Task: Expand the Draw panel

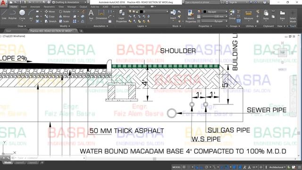Action: [x=22, y=26]
